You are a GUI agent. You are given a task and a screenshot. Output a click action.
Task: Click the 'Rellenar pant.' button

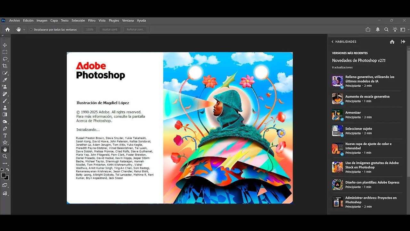tap(135, 30)
